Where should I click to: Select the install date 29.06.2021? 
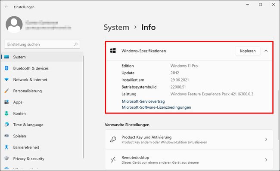[180, 80]
